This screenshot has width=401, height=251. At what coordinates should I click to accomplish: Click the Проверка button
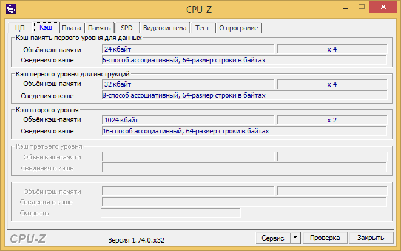click(325, 238)
